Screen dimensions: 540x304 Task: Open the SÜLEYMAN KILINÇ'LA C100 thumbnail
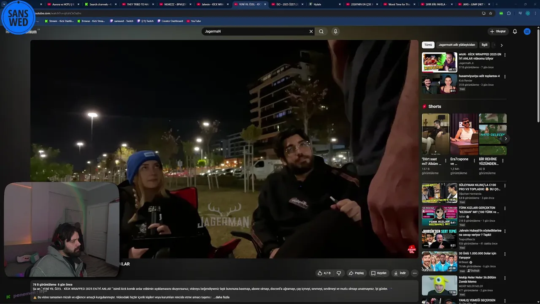click(440, 193)
